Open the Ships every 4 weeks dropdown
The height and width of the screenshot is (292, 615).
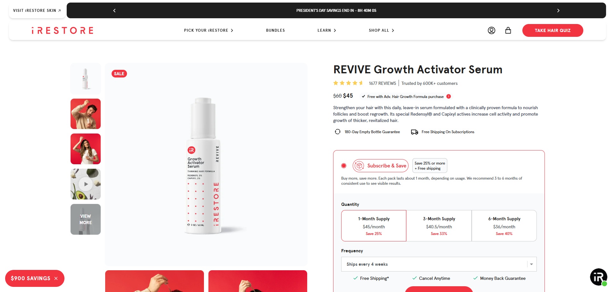tap(439, 264)
